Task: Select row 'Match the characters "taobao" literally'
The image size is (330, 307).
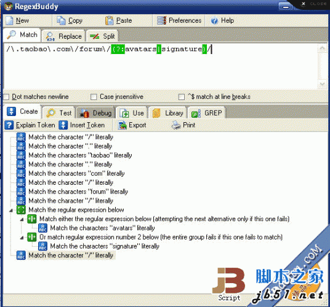Action: click(80, 155)
